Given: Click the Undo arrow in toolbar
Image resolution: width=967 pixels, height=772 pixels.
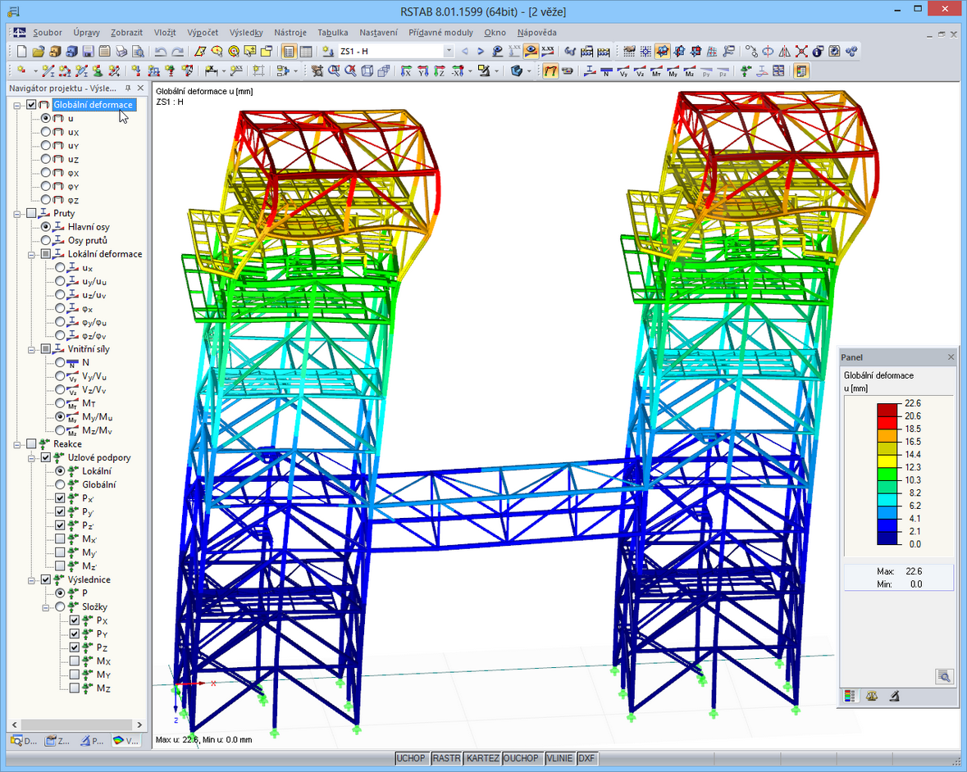Looking at the screenshot, I should [x=160, y=52].
